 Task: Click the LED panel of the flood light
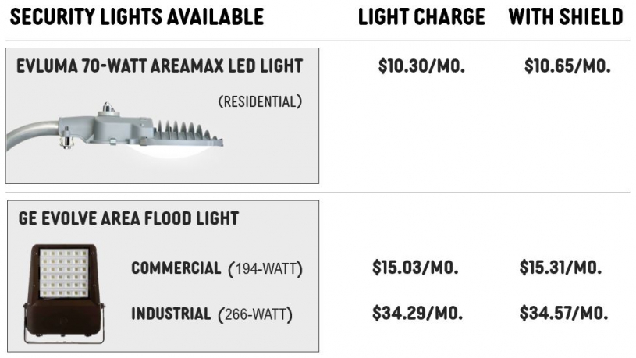64,273
